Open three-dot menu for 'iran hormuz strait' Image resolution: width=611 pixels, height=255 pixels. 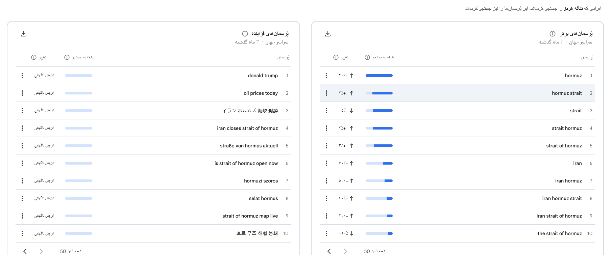326,198
